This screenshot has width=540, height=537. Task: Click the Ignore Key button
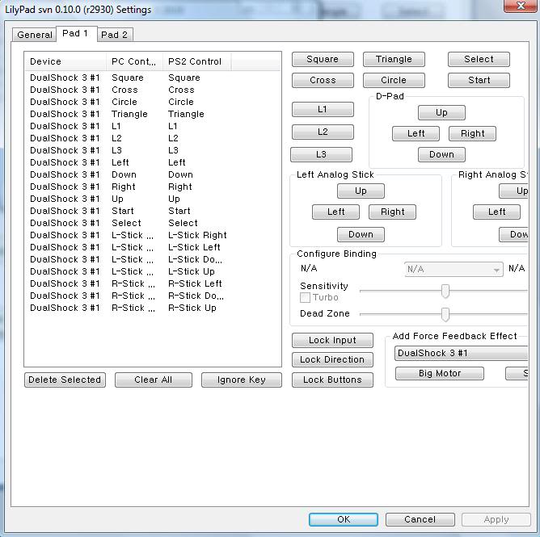241,380
